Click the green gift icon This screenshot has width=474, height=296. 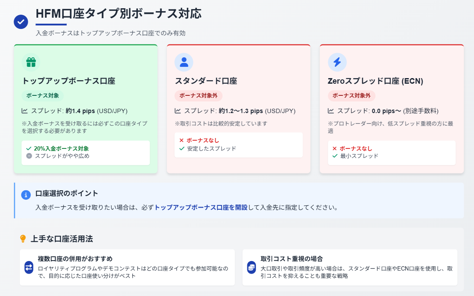coord(31,62)
